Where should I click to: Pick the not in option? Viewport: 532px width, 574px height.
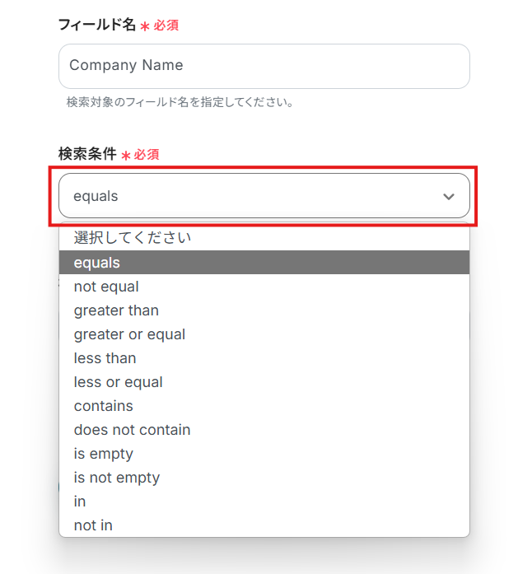[x=264, y=525]
